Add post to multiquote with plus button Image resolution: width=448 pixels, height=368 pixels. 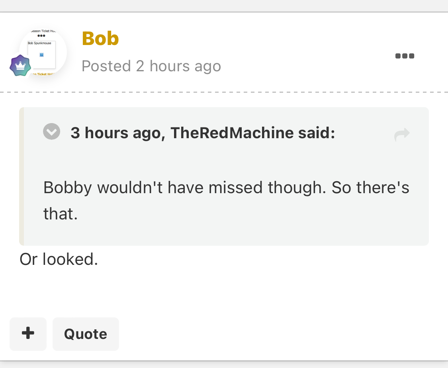28,334
